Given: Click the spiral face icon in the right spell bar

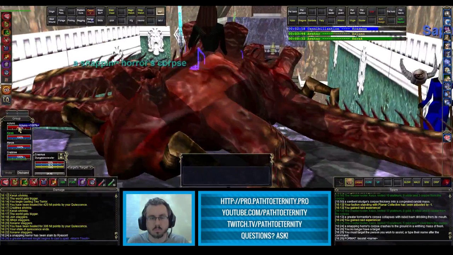Looking at the screenshot, I should point(446,182).
